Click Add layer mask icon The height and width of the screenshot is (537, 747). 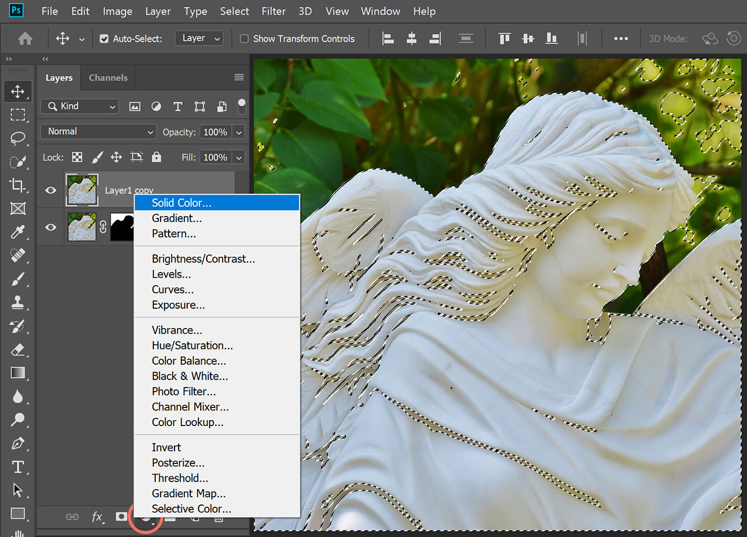click(x=121, y=517)
